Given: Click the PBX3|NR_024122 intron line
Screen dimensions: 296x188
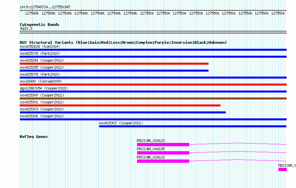Looking at the screenshot, I should pos(238,160).
